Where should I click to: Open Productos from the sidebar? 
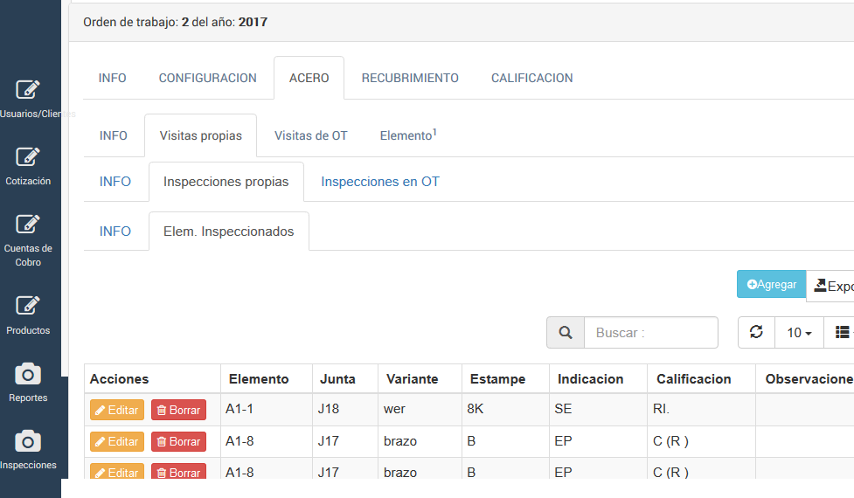pos(28,306)
